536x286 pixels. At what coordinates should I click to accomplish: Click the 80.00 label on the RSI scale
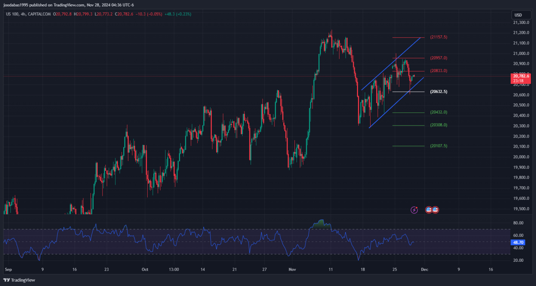coord(518,223)
